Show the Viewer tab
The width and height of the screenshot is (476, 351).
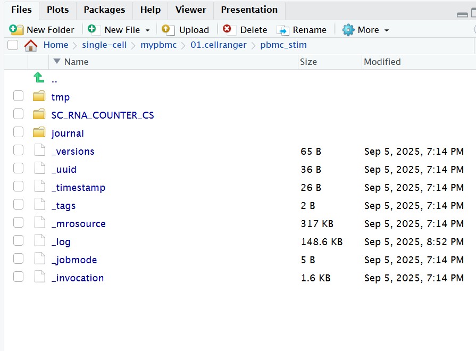(x=190, y=10)
